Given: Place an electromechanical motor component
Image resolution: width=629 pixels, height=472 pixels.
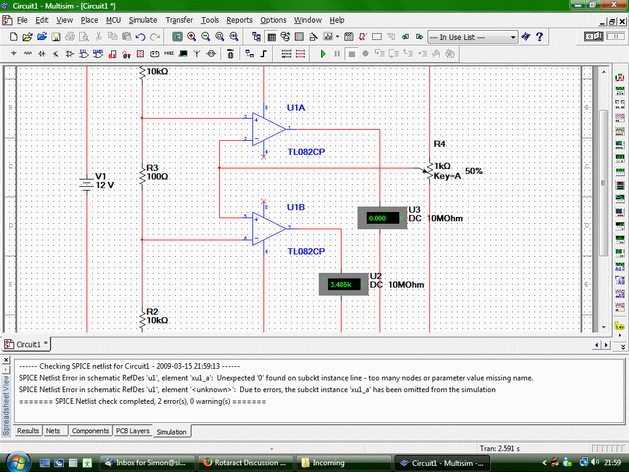Looking at the screenshot, I should (211, 53).
